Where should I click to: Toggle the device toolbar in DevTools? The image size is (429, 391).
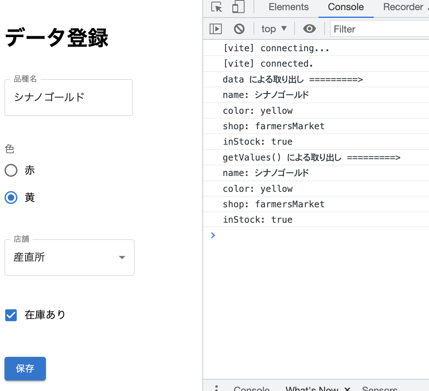pos(238,7)
